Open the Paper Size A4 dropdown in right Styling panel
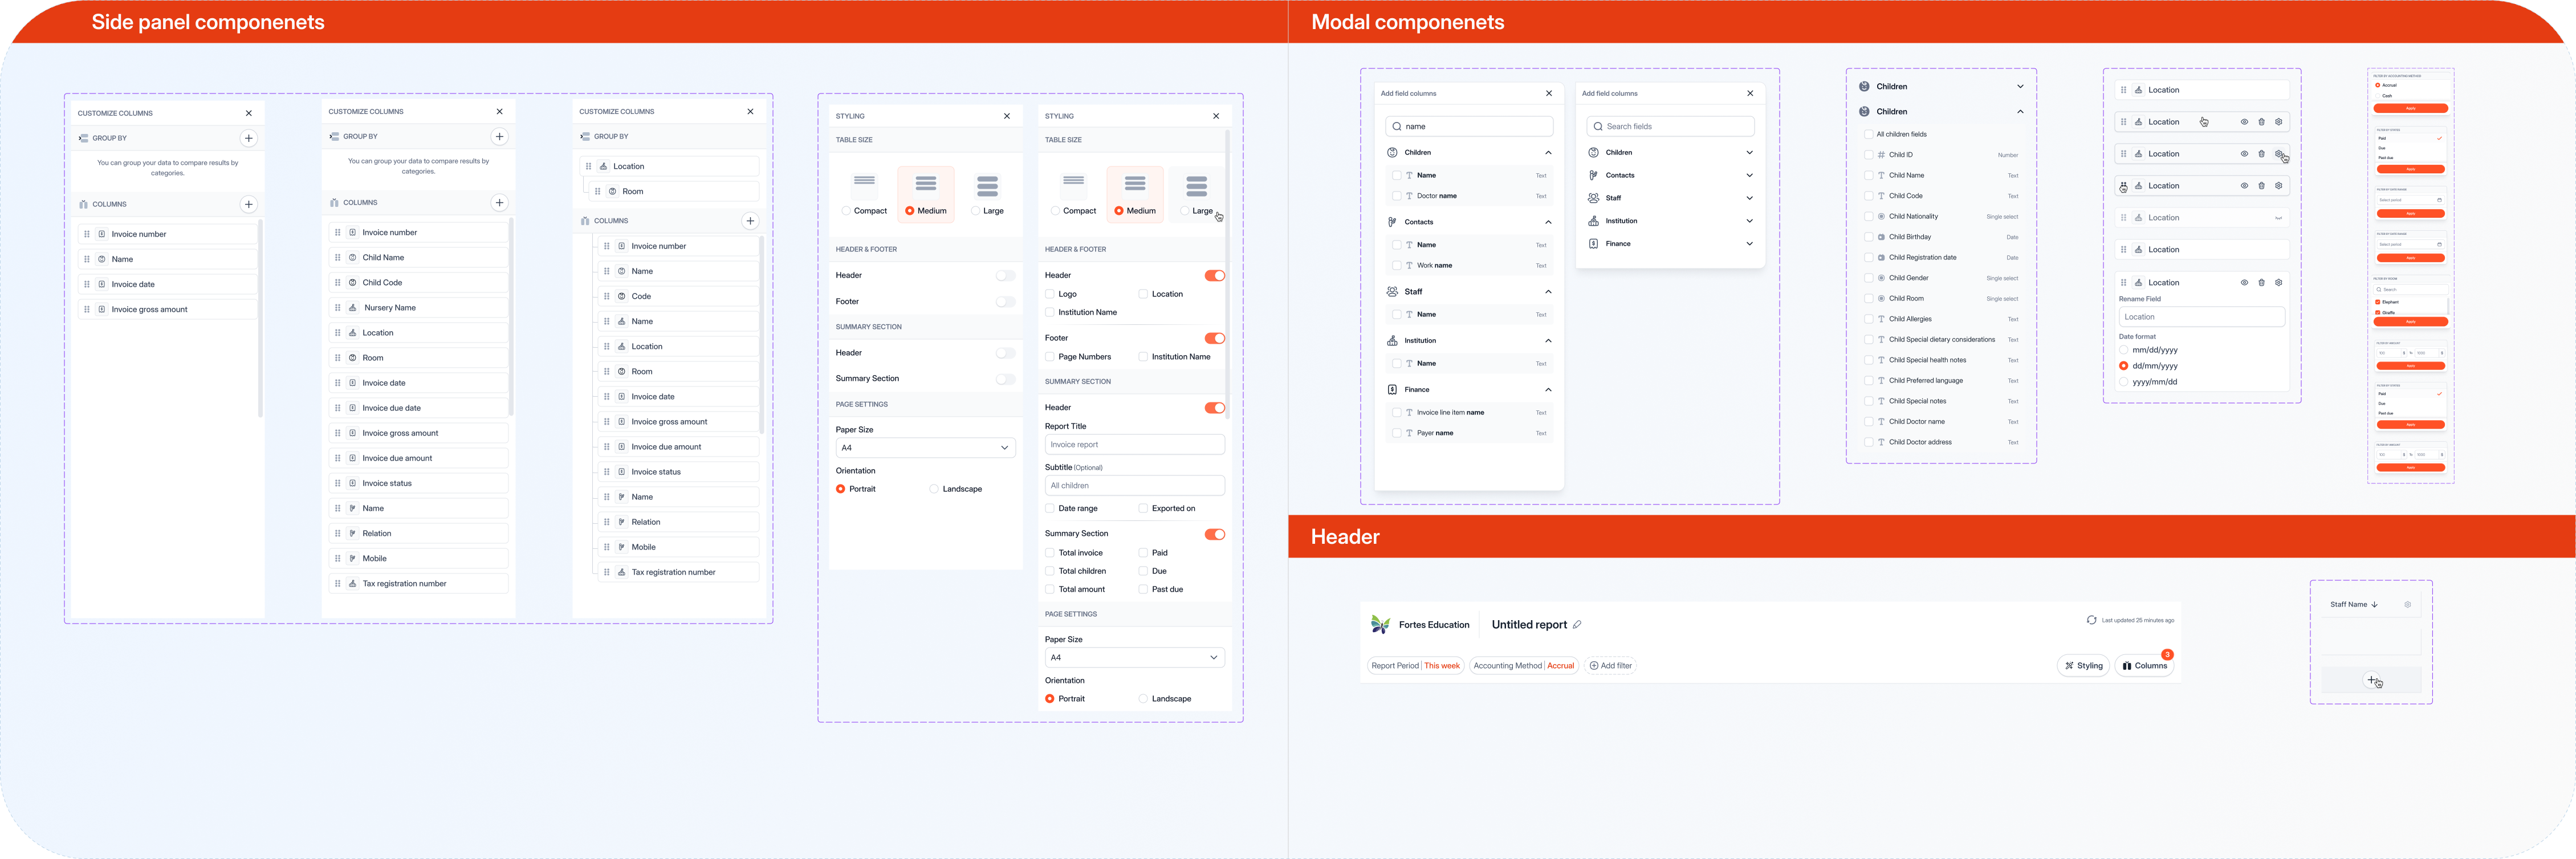 (1134, 658)
